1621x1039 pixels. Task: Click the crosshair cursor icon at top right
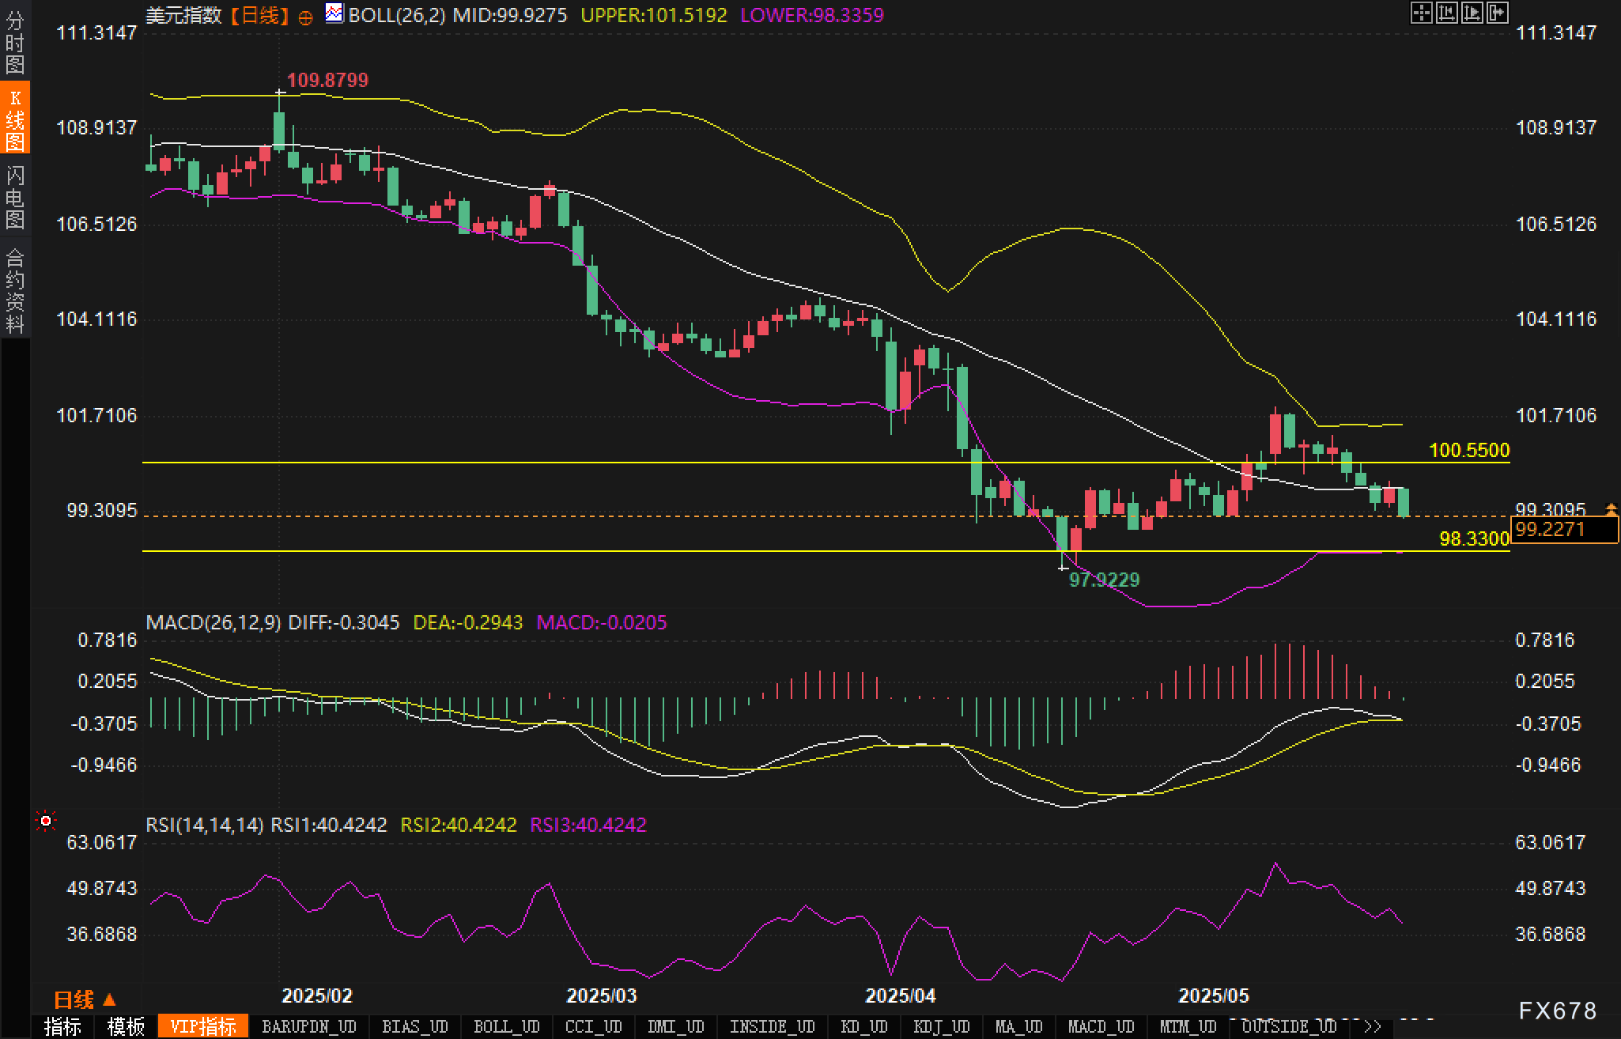pyautogui.click(x=1421, y=13)
